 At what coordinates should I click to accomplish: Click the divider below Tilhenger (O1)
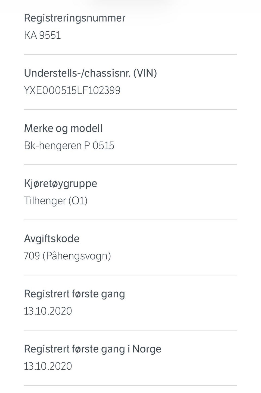(130, 220)
